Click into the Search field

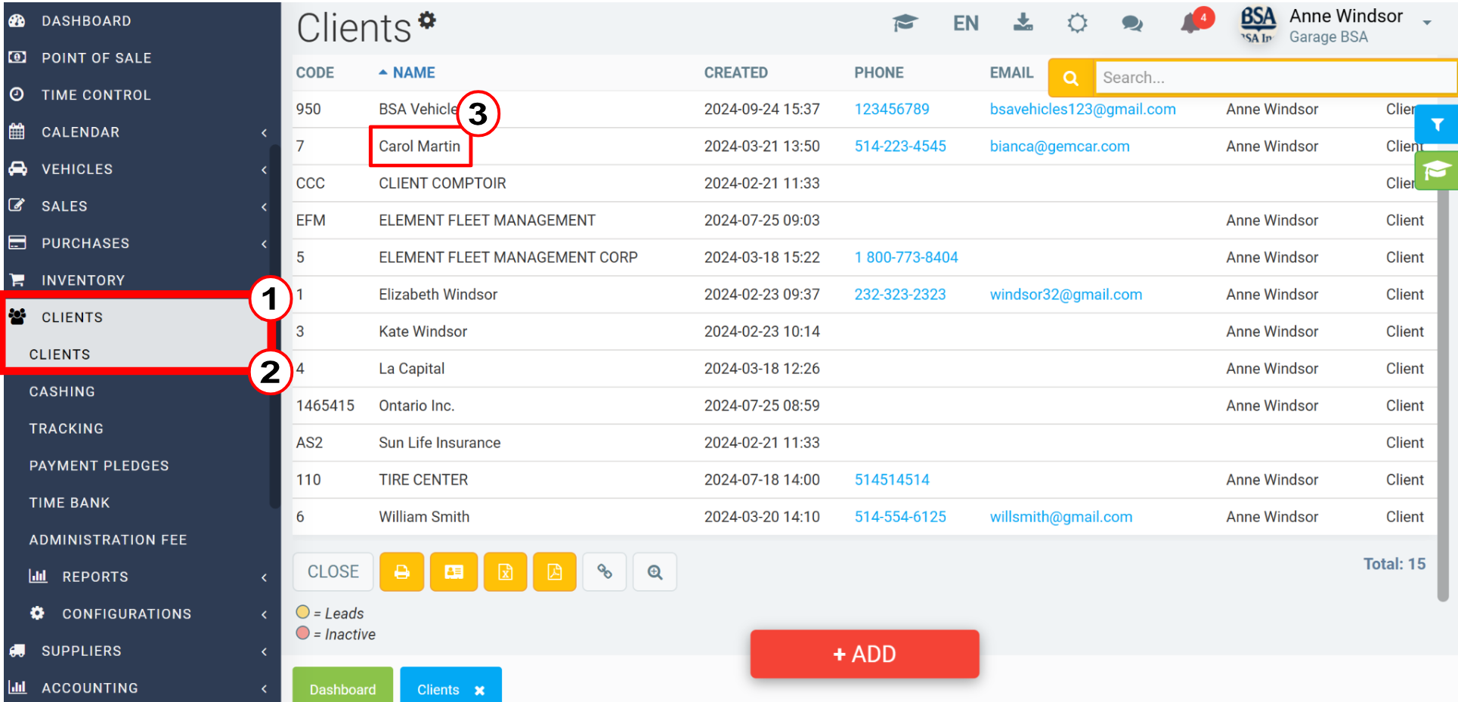pyautogui.click(x=1274, y=78)
